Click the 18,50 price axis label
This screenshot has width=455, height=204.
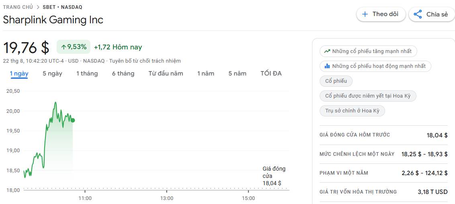tap(13, 170)
